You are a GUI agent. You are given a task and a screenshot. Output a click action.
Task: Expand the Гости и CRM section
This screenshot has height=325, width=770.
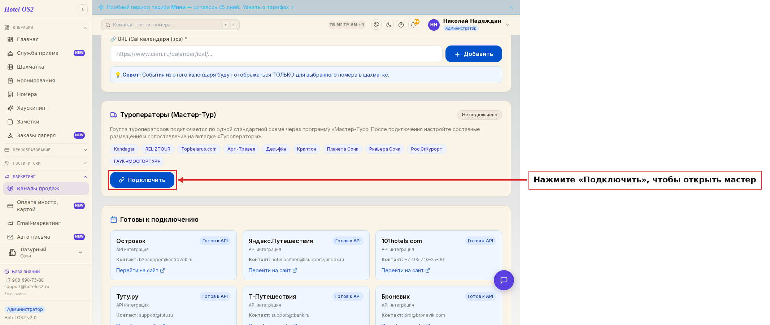click(46, 163)
